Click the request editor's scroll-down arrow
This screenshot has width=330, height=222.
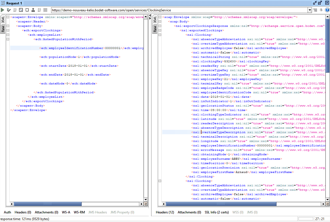pos(146,200)
